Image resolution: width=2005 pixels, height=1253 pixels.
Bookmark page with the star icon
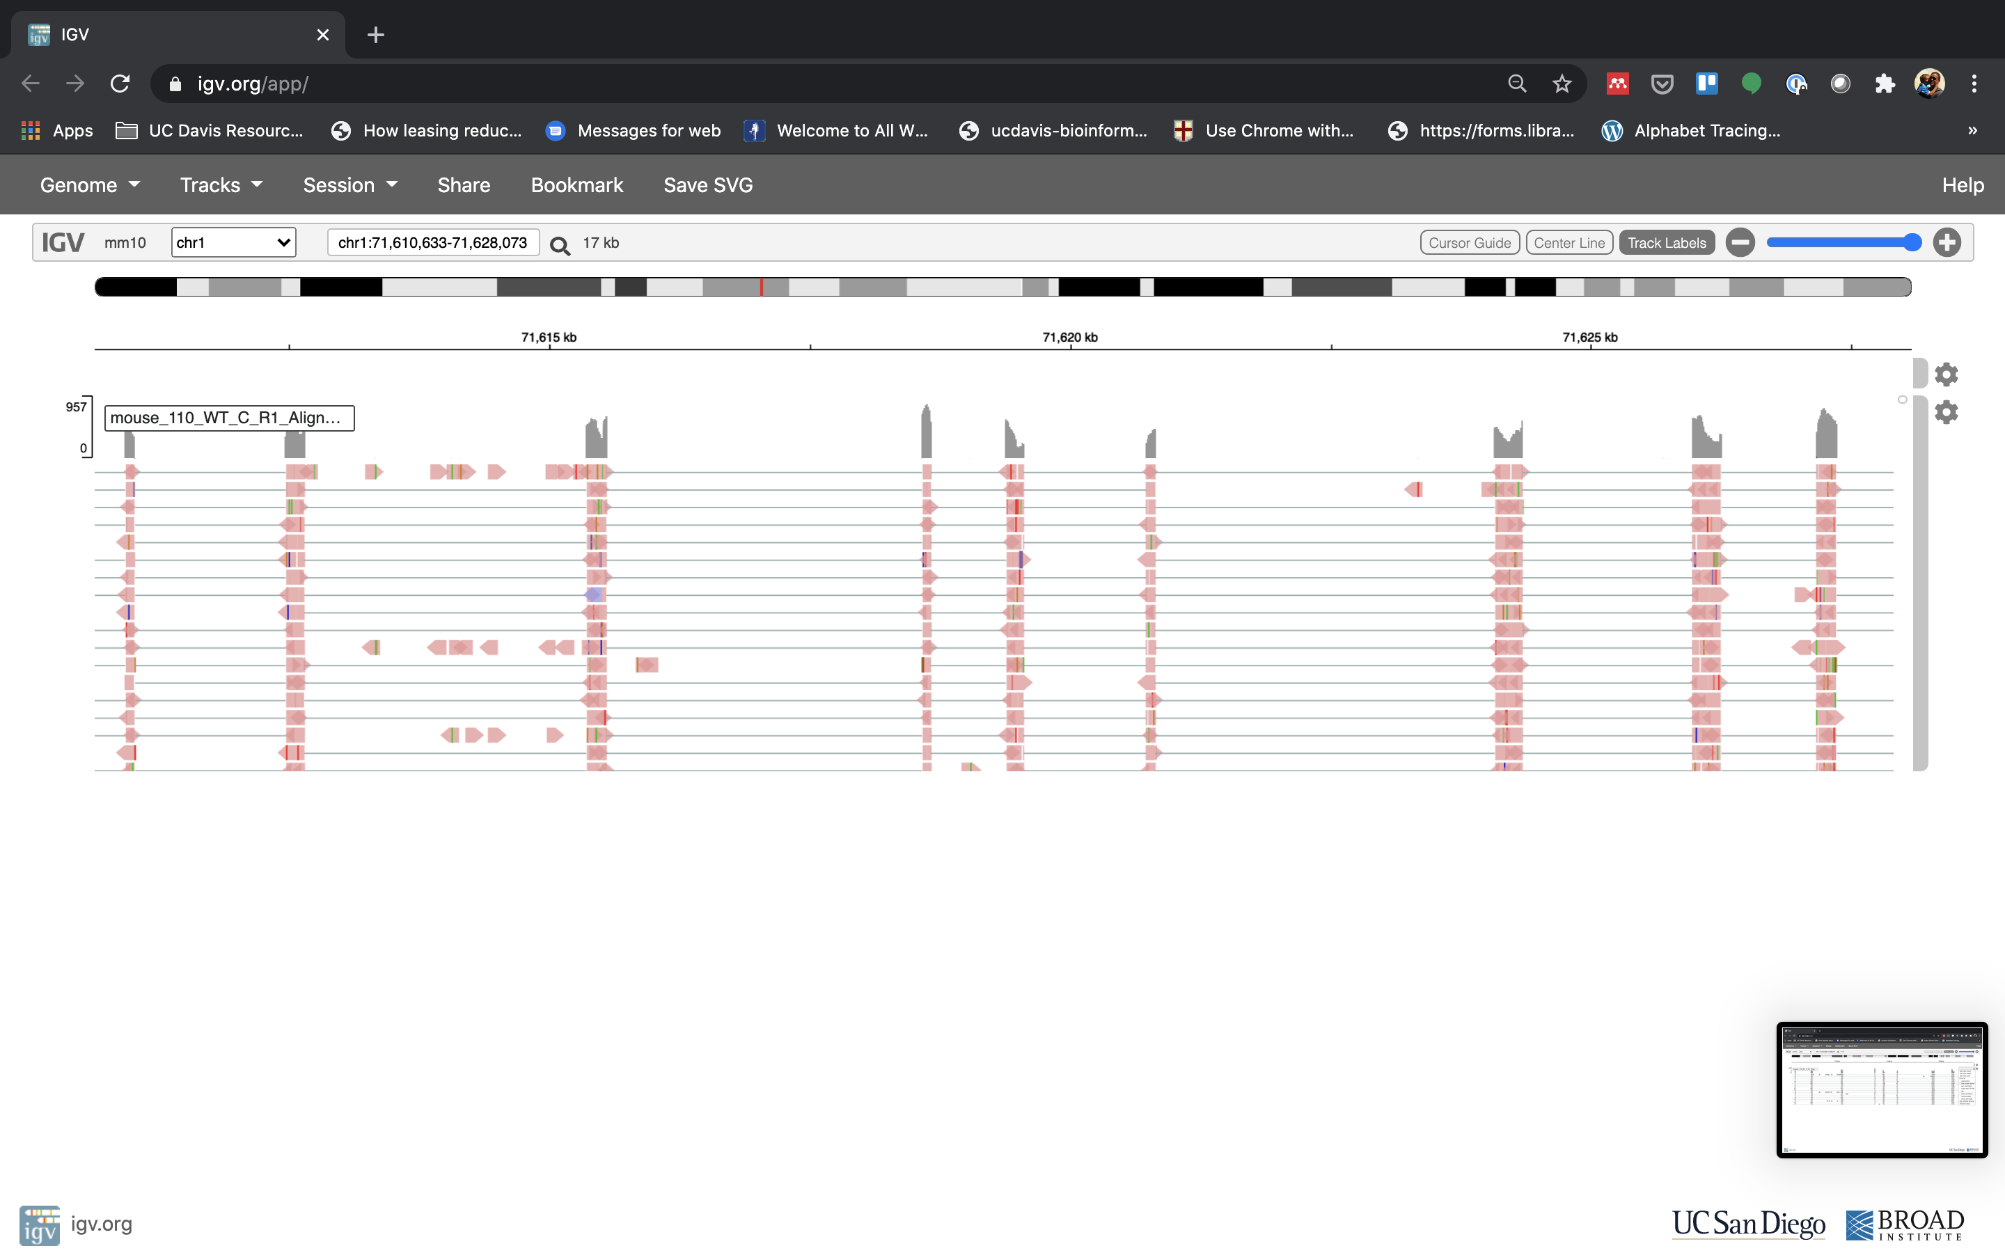[x=1562, y=84]
